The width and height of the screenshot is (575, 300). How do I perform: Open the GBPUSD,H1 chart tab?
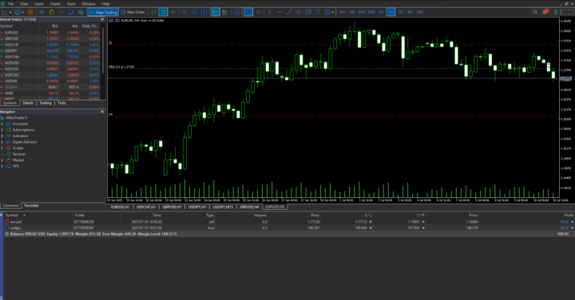172,207
